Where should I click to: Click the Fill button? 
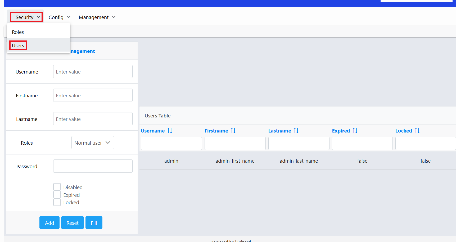click(x=94, y=223)
